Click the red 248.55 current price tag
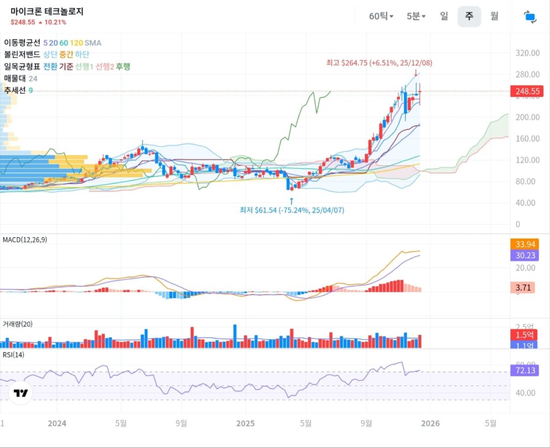Image resolution: width=550 pixels, height=448 pixels. [x=527, y=91]
